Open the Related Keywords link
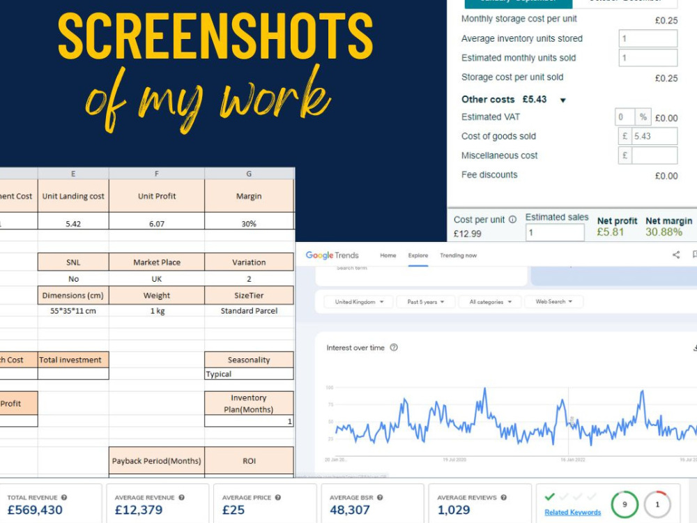This screenshot has width=697, height=523. pyautogui.click(x=572, y=513)
